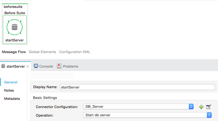Click the beforesuite flow name label
This screenshot has width=218, height=121.
point(13,7)
